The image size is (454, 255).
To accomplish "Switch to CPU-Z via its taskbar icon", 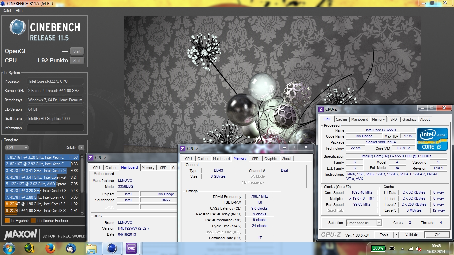I will point(131,248).
